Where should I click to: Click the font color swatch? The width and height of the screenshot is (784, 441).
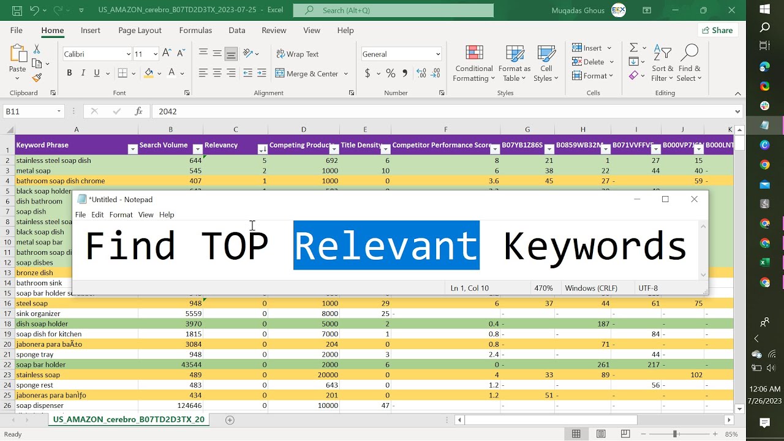[x=172, y=73]
